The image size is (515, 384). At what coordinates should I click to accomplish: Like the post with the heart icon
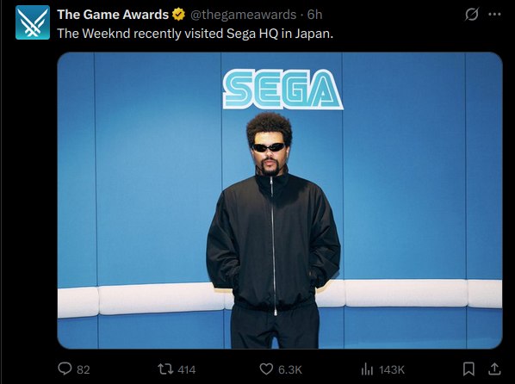[266, 369]
